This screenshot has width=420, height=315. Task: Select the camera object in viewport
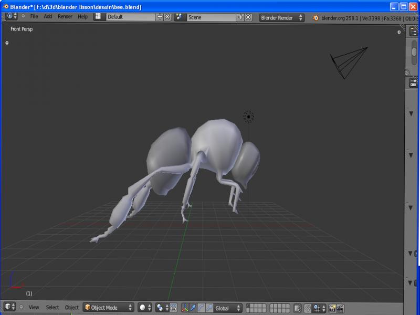[x=349, y=62]
